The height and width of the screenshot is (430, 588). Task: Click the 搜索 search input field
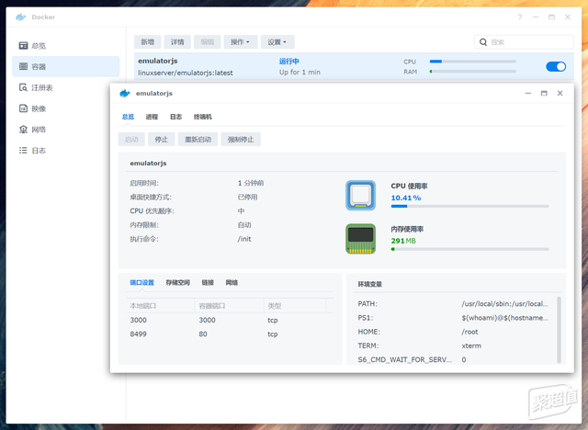(x=524, y=42)
